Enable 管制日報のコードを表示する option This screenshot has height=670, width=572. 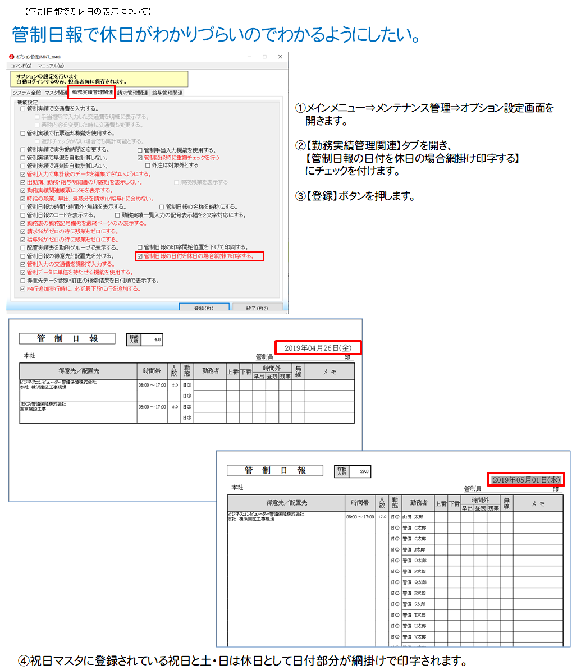pyautogui.click(x=23, y=215)
